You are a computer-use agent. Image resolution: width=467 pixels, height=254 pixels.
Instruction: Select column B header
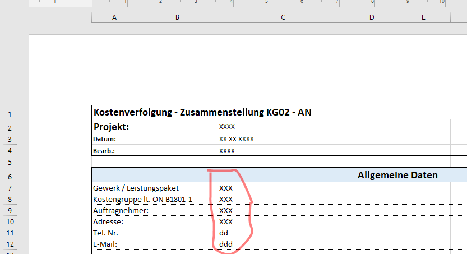point(177,17)
